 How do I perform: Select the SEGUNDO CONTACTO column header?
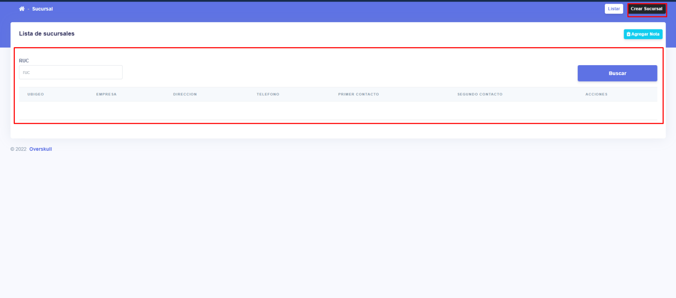tap(480, 94)
